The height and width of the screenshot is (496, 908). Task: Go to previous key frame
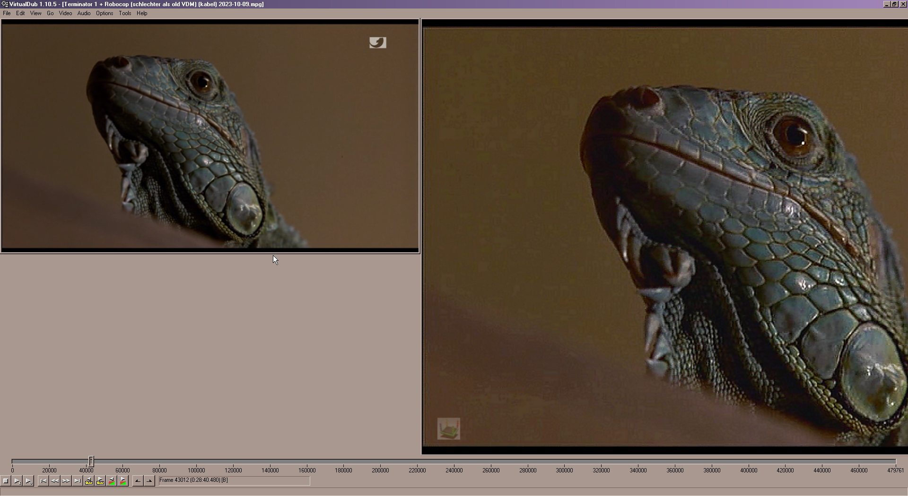pyautogui.click(x=89, y=481)
